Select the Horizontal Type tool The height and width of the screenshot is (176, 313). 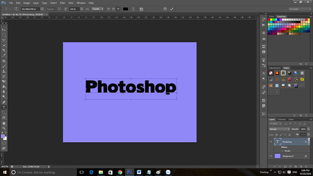pos(4,108)
